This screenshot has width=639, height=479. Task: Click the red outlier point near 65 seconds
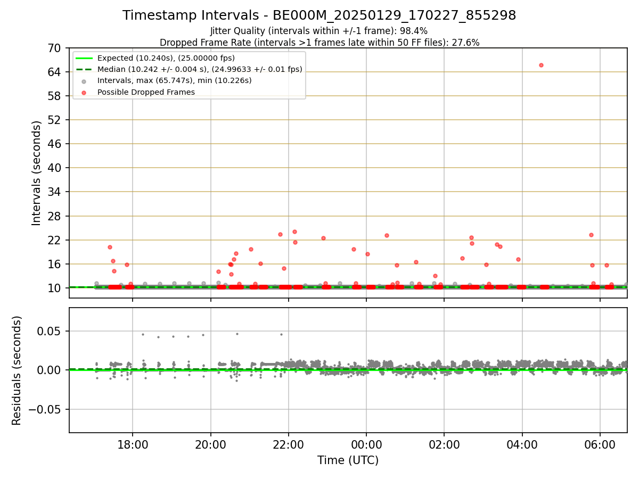[x=541, y=65]
